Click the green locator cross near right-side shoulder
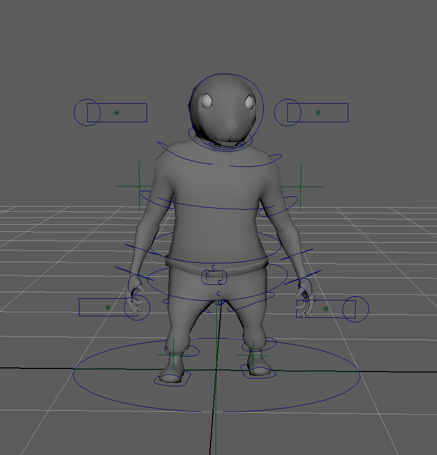This screenshot has height=455, width=437. [x=301, y=187]
